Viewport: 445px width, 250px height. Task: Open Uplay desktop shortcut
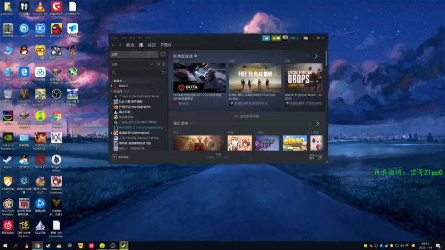(x=24, y=31)
